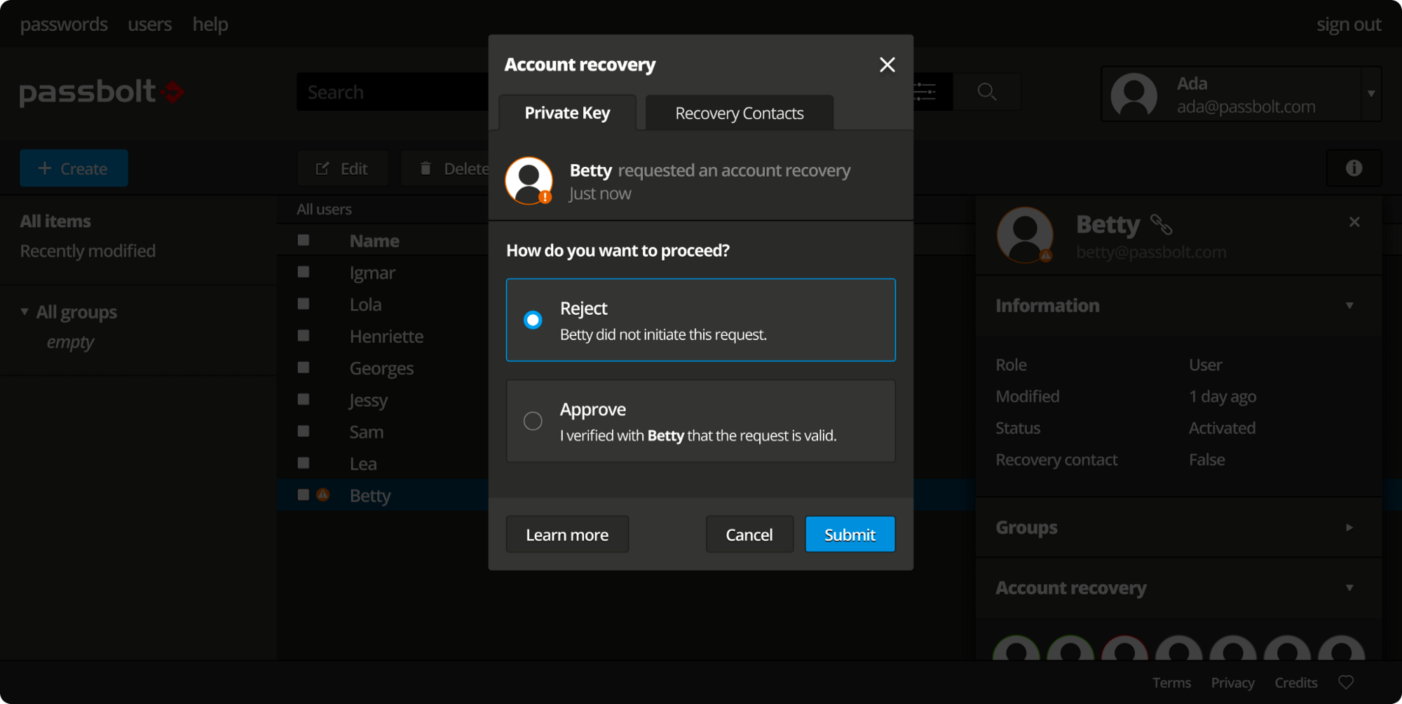This screenshot has width=1402, height=704.
Task: Check the box next to Lea
Action: (304, 463)
